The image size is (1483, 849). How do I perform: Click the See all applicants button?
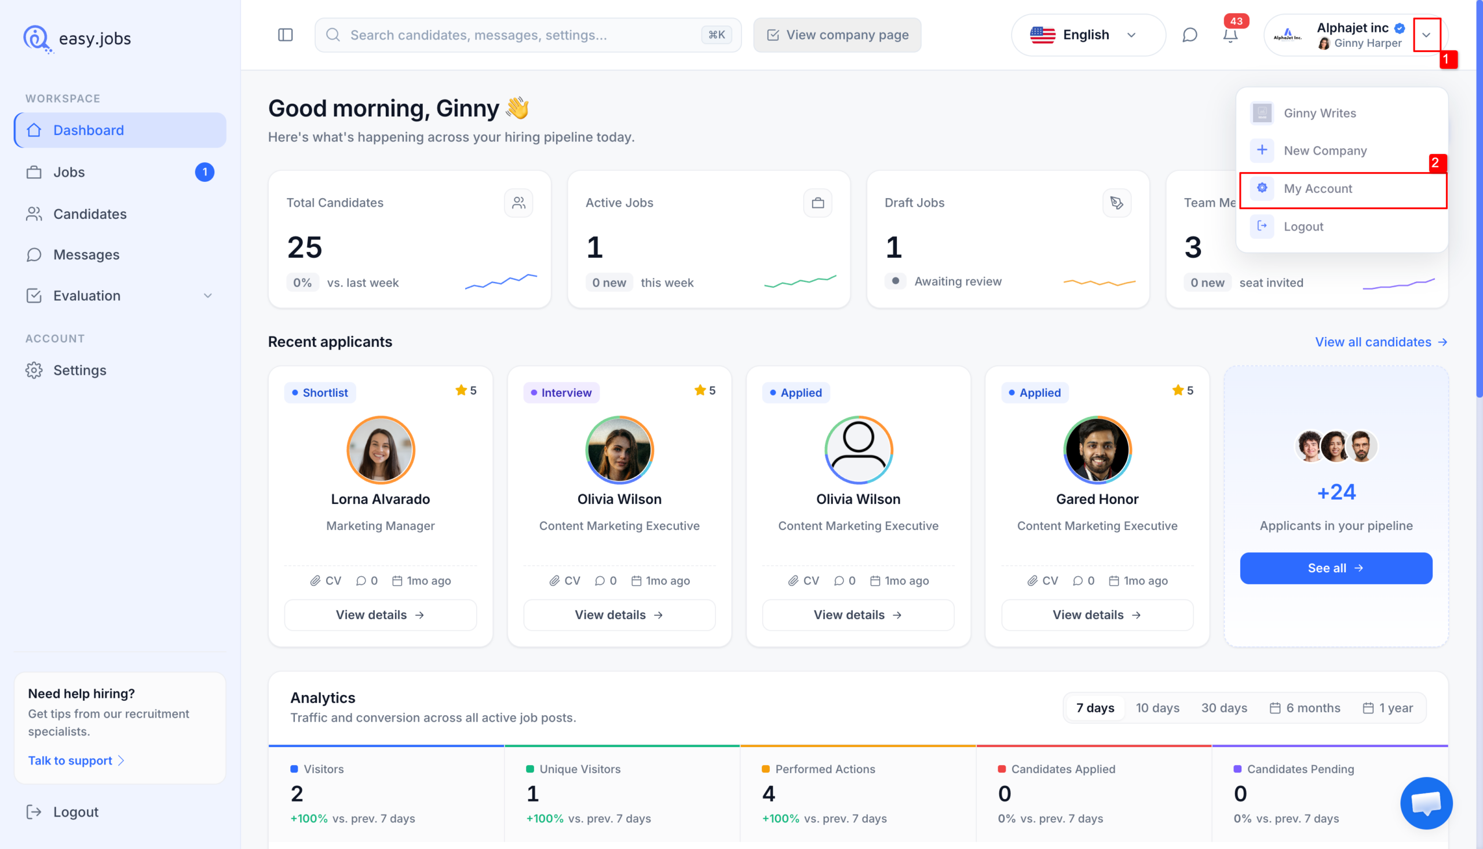point(1336,568)
